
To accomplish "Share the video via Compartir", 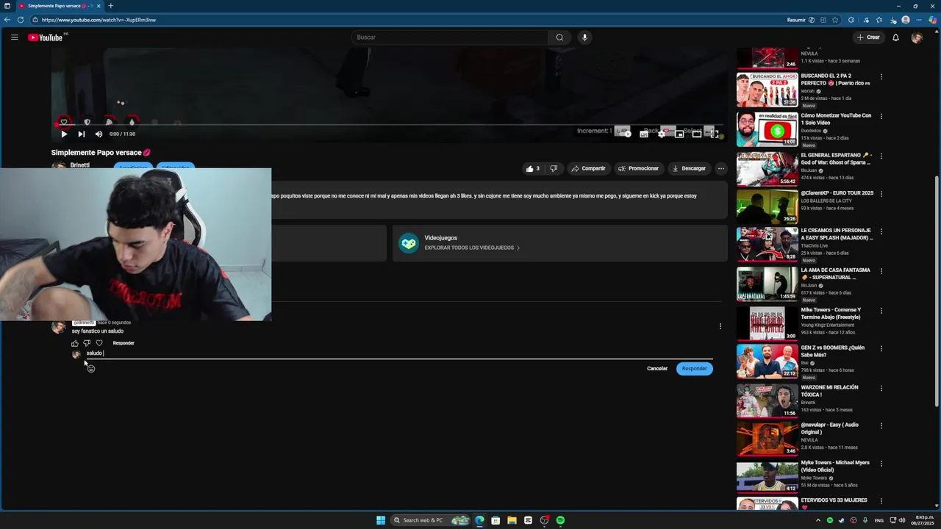I will pyautogui.click(x=588, y=168).
